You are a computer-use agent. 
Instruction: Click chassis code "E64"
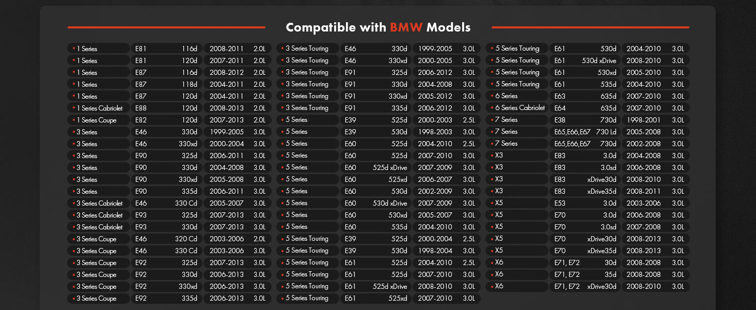pyautogui.click(x=560, y=108)
